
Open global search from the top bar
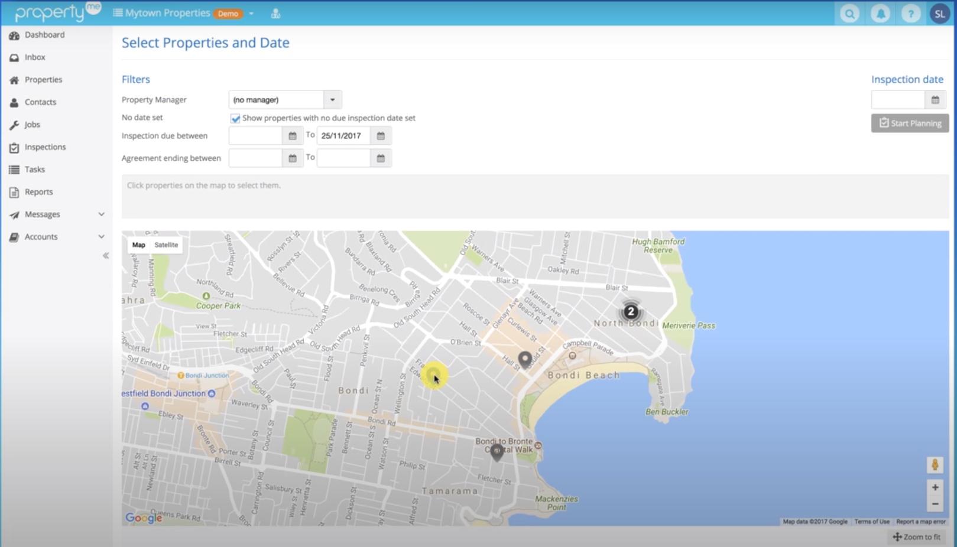(x=849, y=13)
